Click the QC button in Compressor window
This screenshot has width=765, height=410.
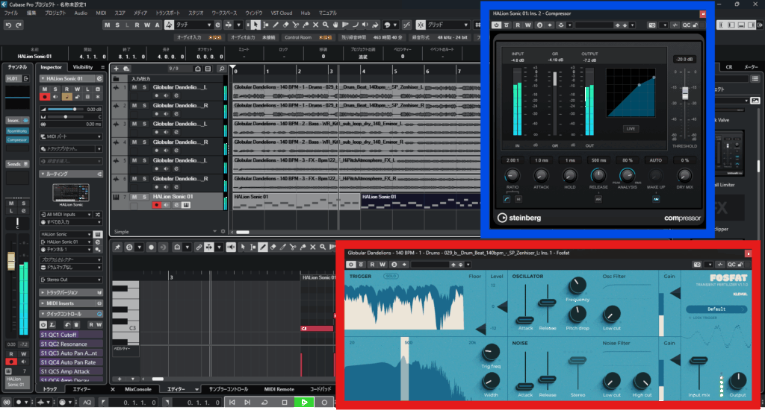tap(687, 25)
